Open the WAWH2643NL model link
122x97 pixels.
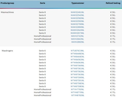pos(77,30)
